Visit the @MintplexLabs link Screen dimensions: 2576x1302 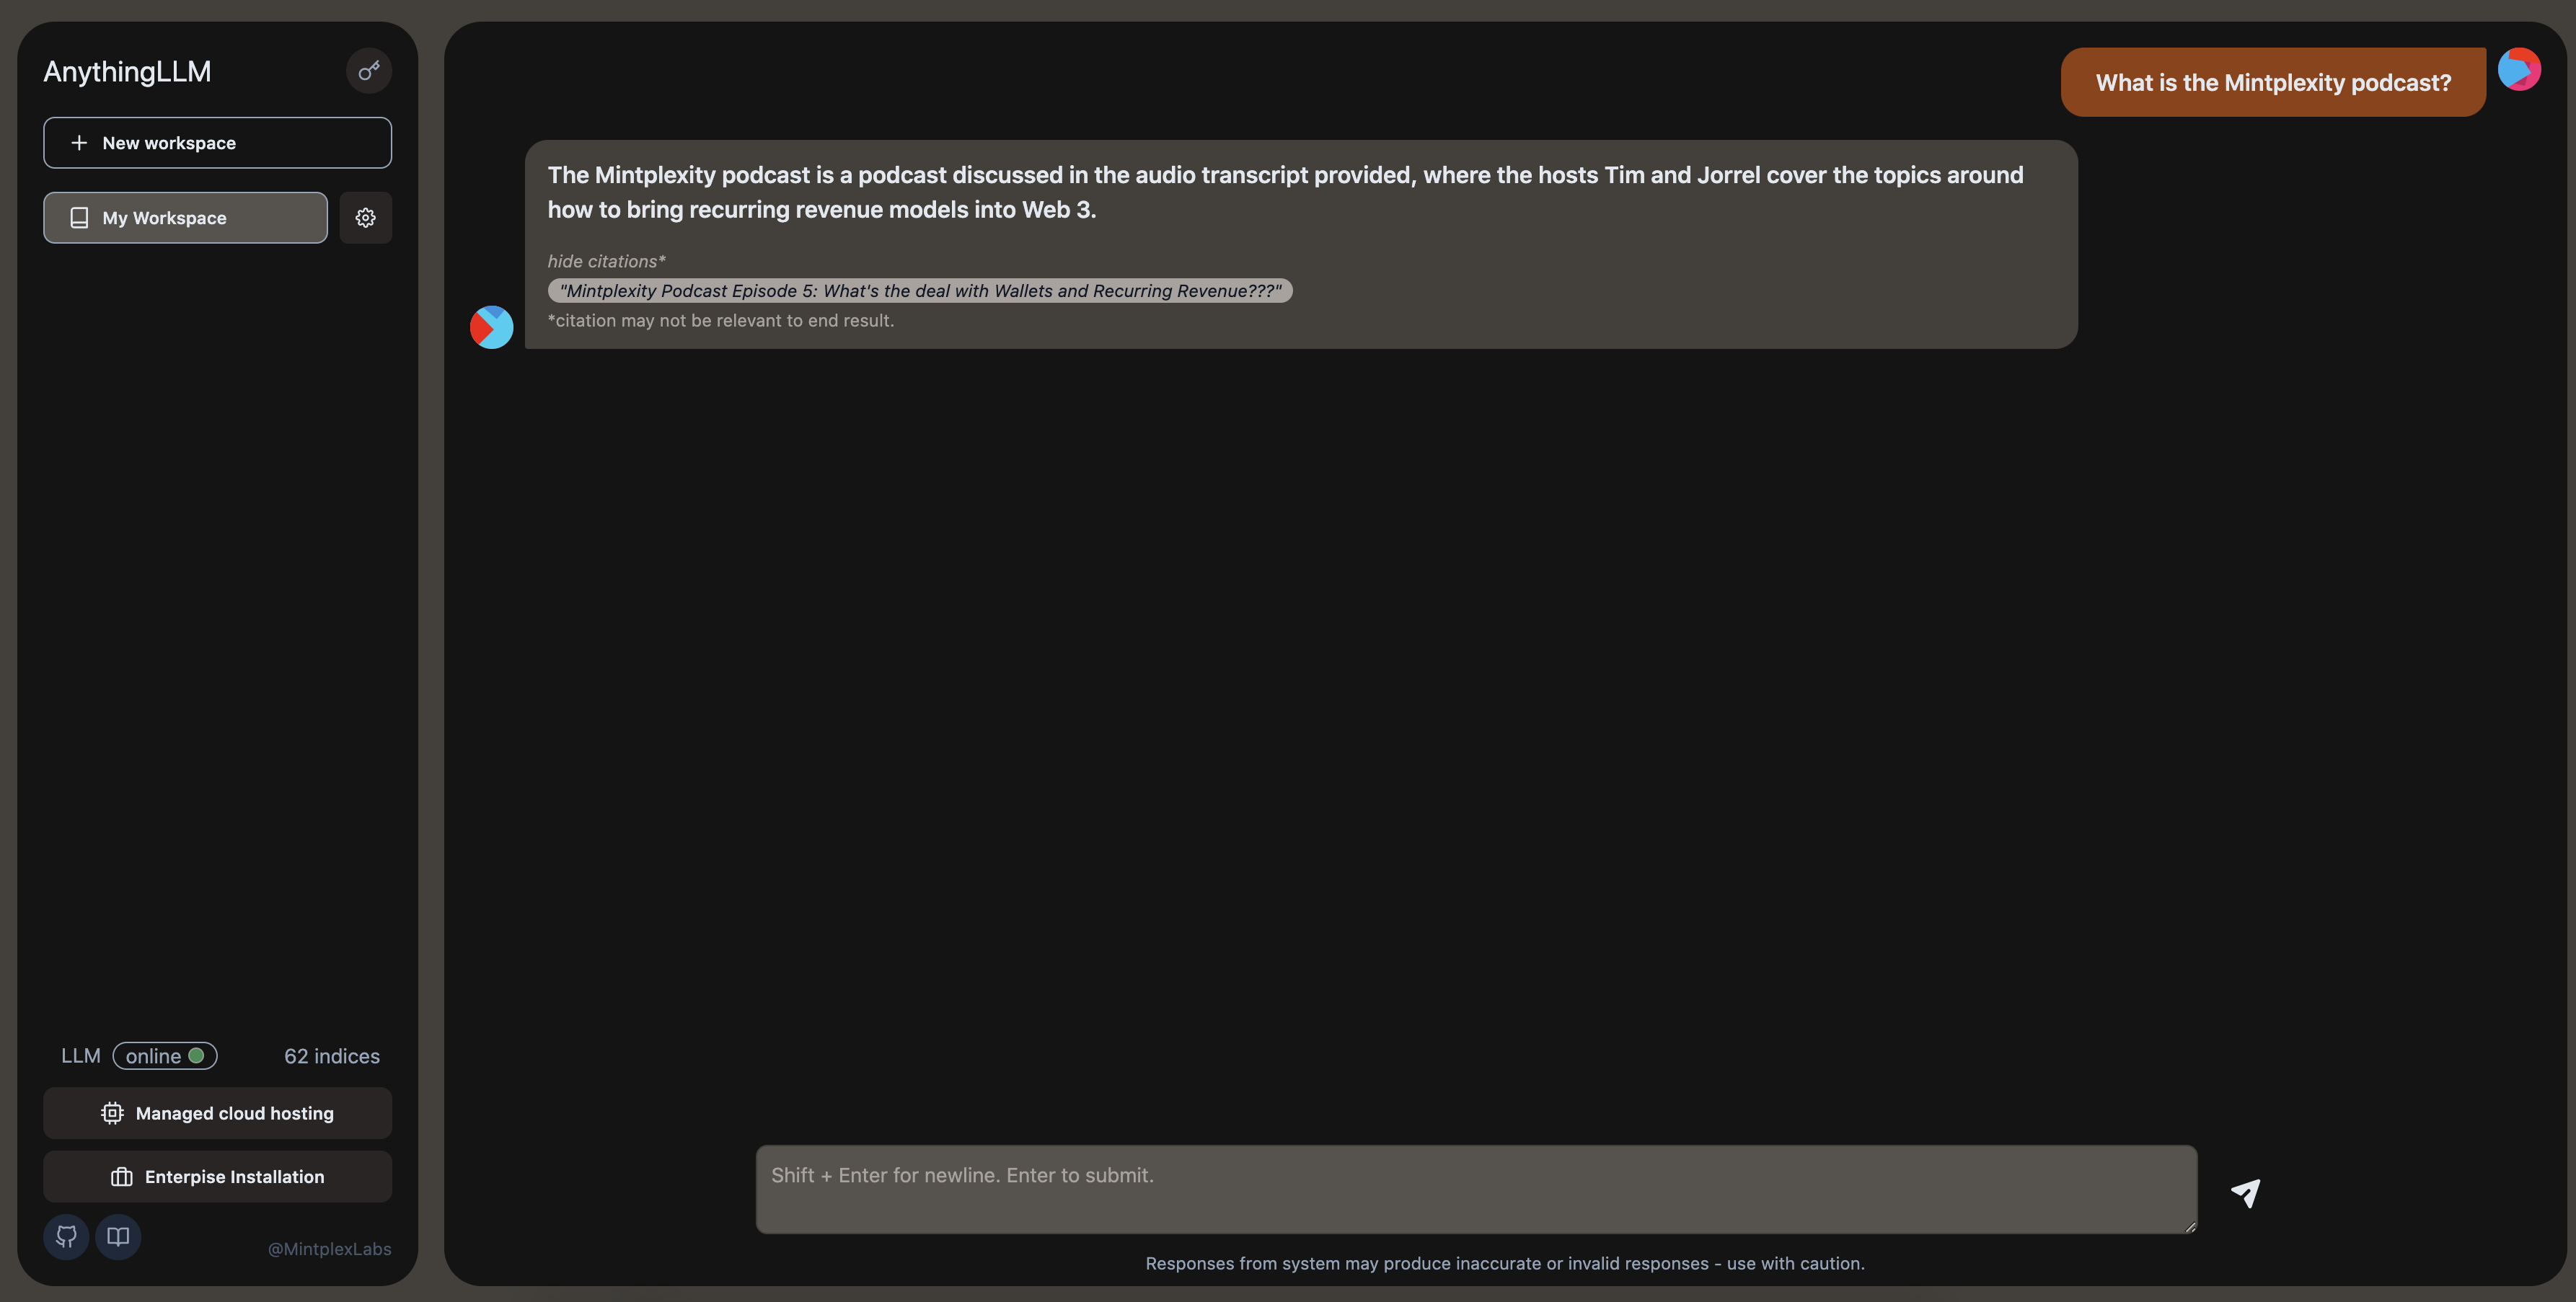click(x=329, y=1249)
